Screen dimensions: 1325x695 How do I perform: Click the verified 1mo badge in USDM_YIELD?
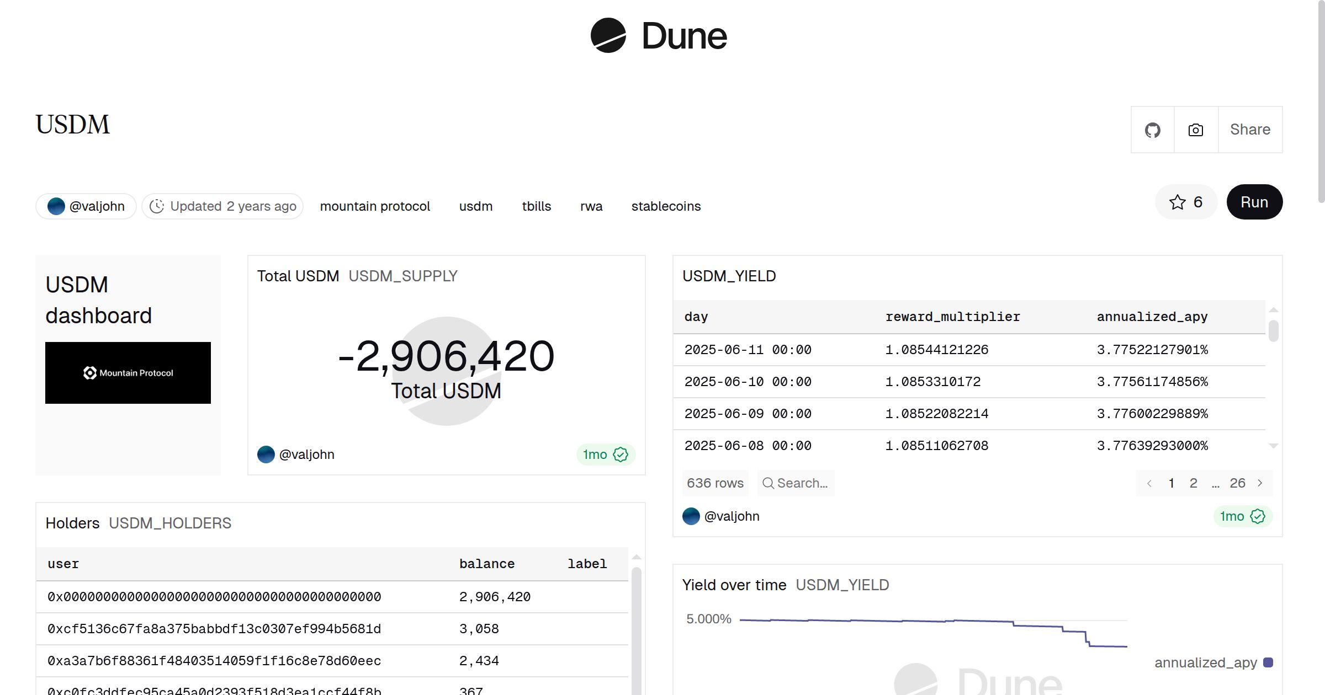[1242, 516]
